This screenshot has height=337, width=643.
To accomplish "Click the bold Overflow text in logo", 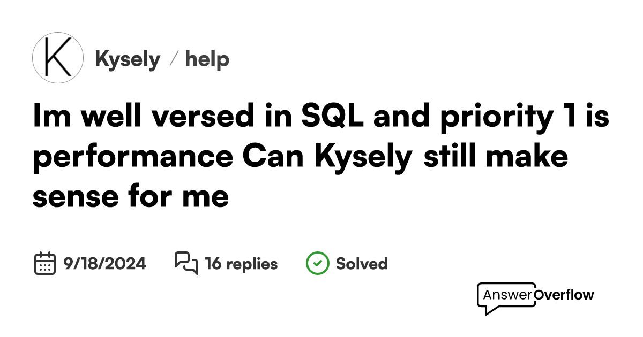I will (x=565, y=295).
